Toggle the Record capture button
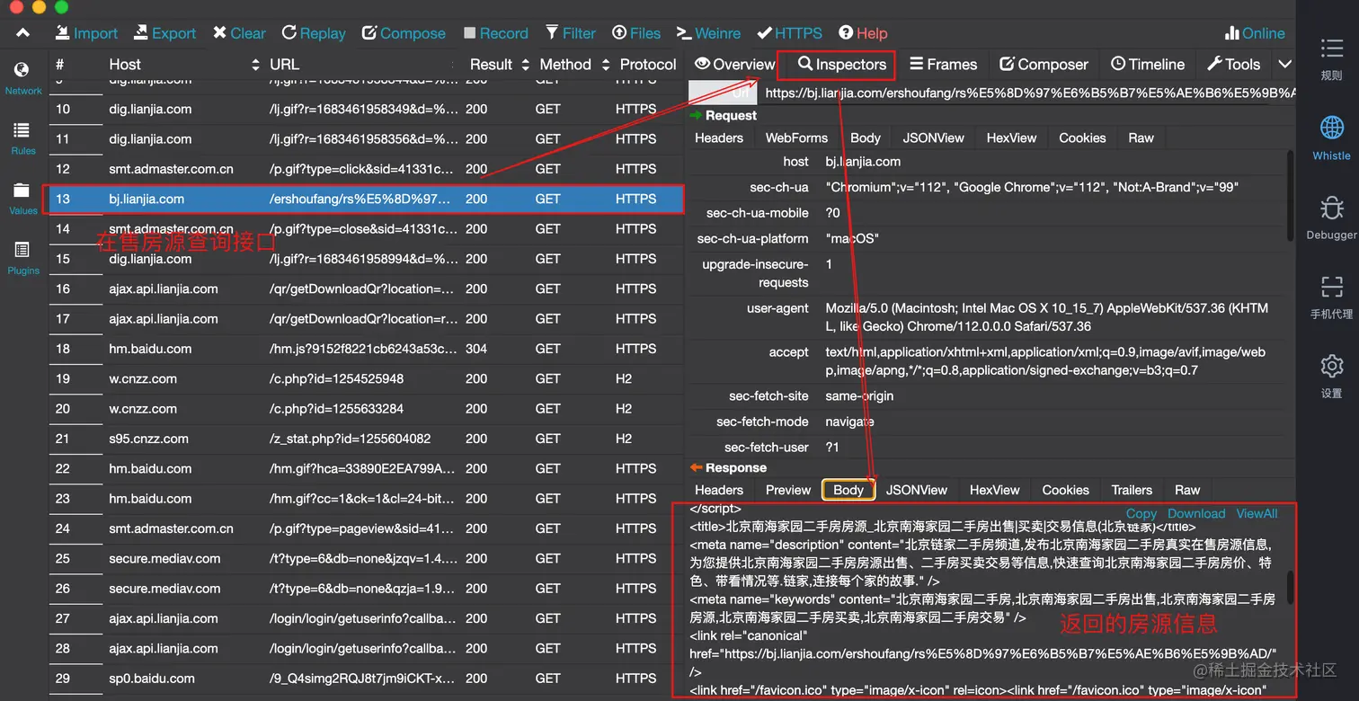This screenshot has width=1359, height=701. pos(496,33)
